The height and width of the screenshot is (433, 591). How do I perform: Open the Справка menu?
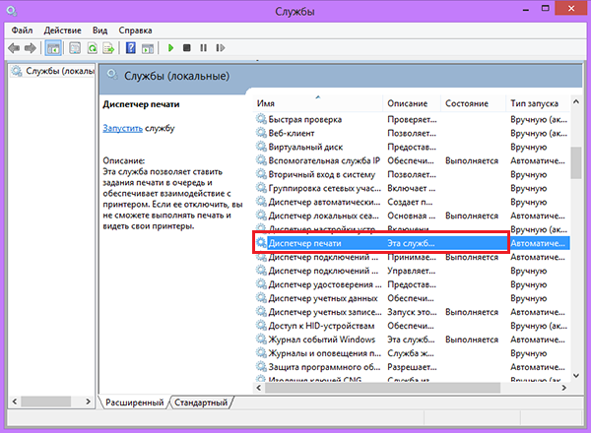coord(135,30)
